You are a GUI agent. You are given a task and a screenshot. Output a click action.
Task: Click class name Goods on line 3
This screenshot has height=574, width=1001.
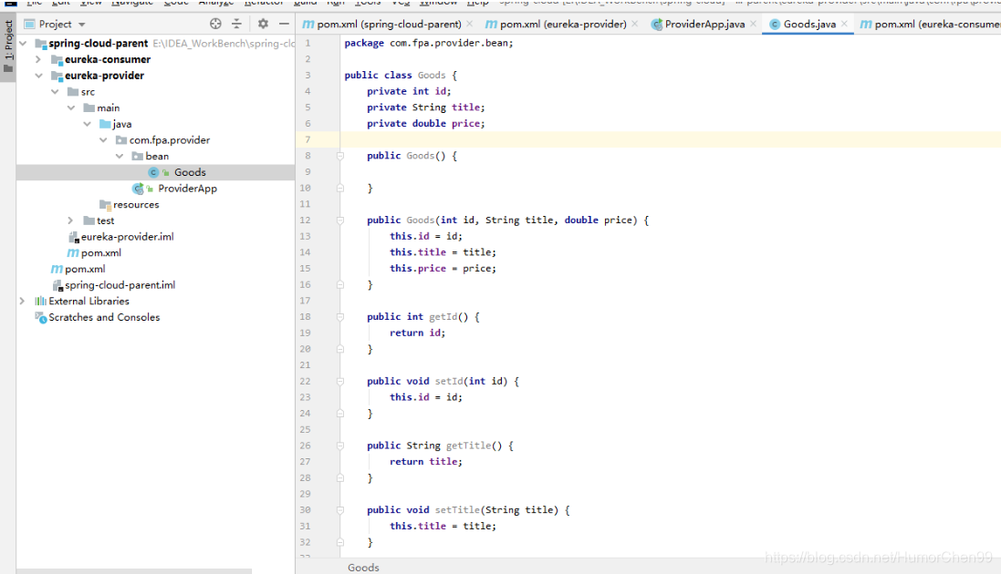point(432,76)
